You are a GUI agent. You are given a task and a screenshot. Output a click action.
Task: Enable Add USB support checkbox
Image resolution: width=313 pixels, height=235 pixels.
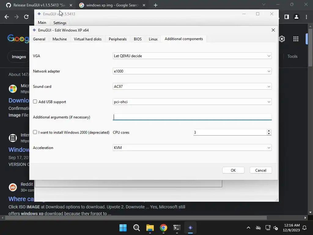click(x=35, y=102)
